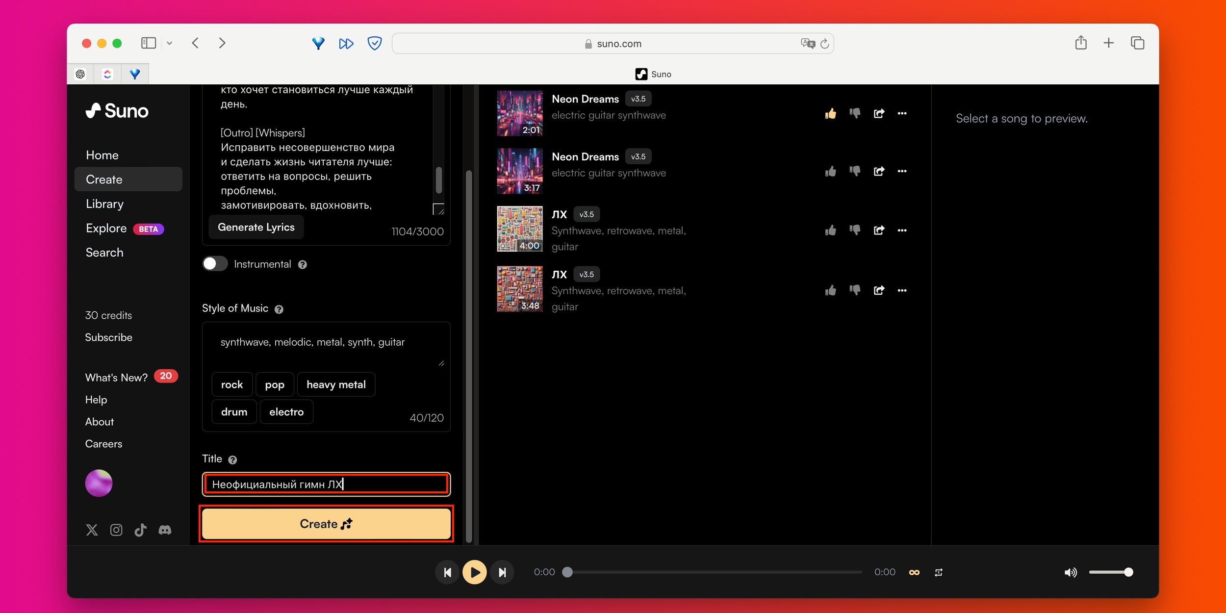Mute the player volume speaker icon
This screenshot has width=1226, height=613.
tap(1071, 572)
